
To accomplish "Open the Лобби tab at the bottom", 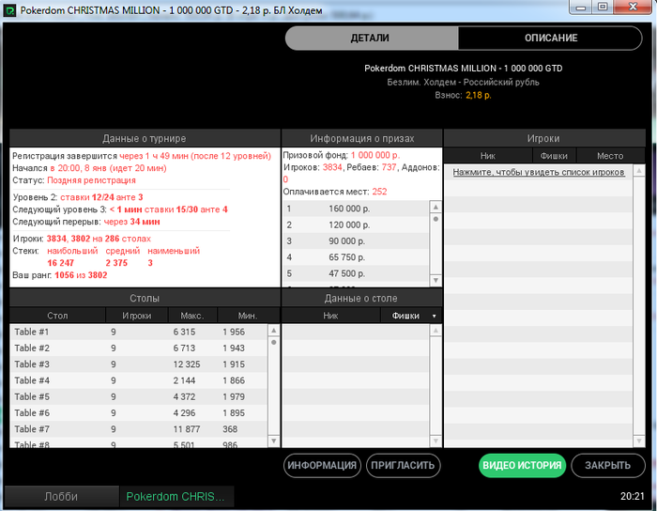I will [61, 496].
